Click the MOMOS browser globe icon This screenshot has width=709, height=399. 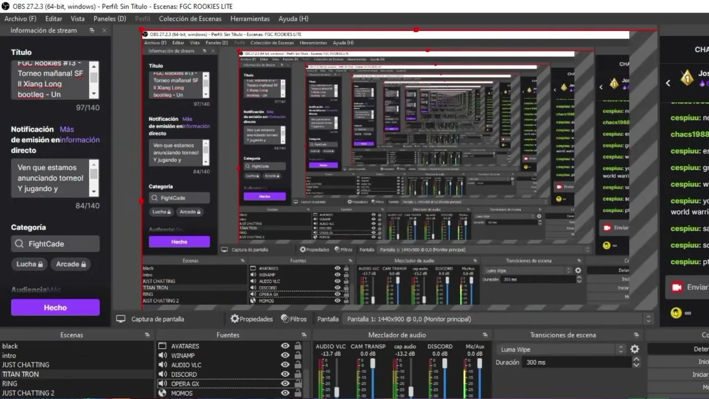click(x=163, y=393)
